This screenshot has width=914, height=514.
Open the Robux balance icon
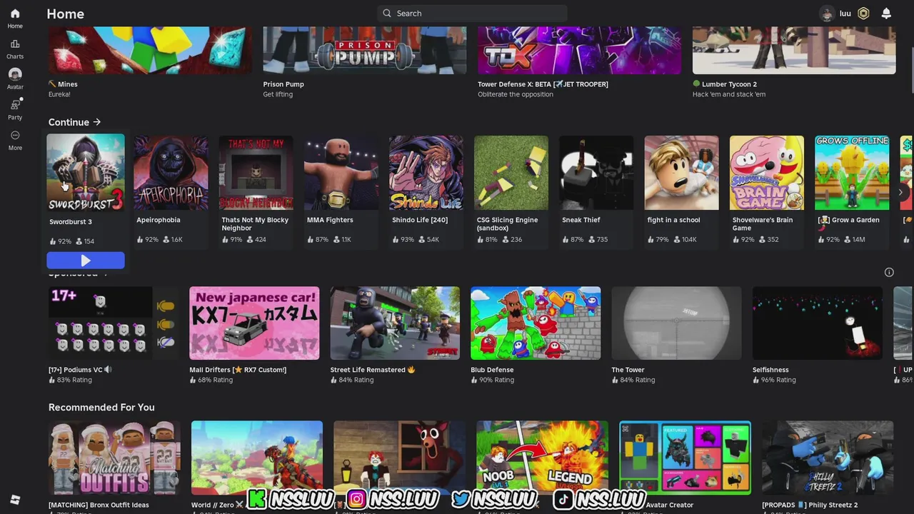(x=863, y=14)
